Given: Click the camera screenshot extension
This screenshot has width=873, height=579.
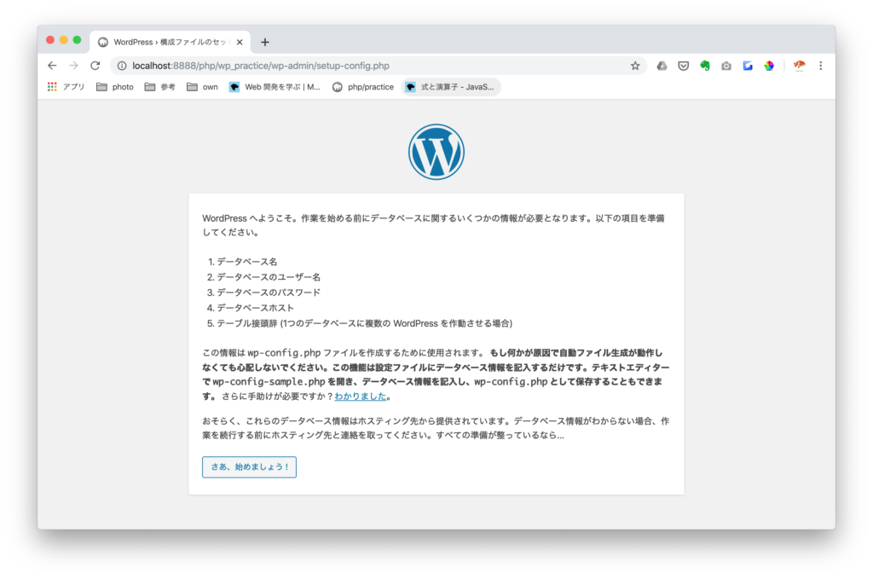Looking at the screenshot, I should click(726, 66).
